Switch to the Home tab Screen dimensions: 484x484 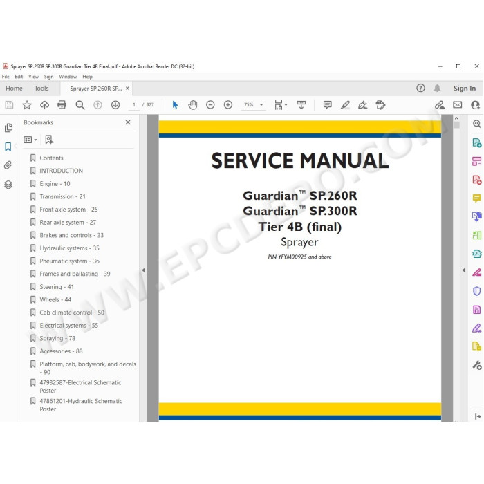(x=14, y=89)
